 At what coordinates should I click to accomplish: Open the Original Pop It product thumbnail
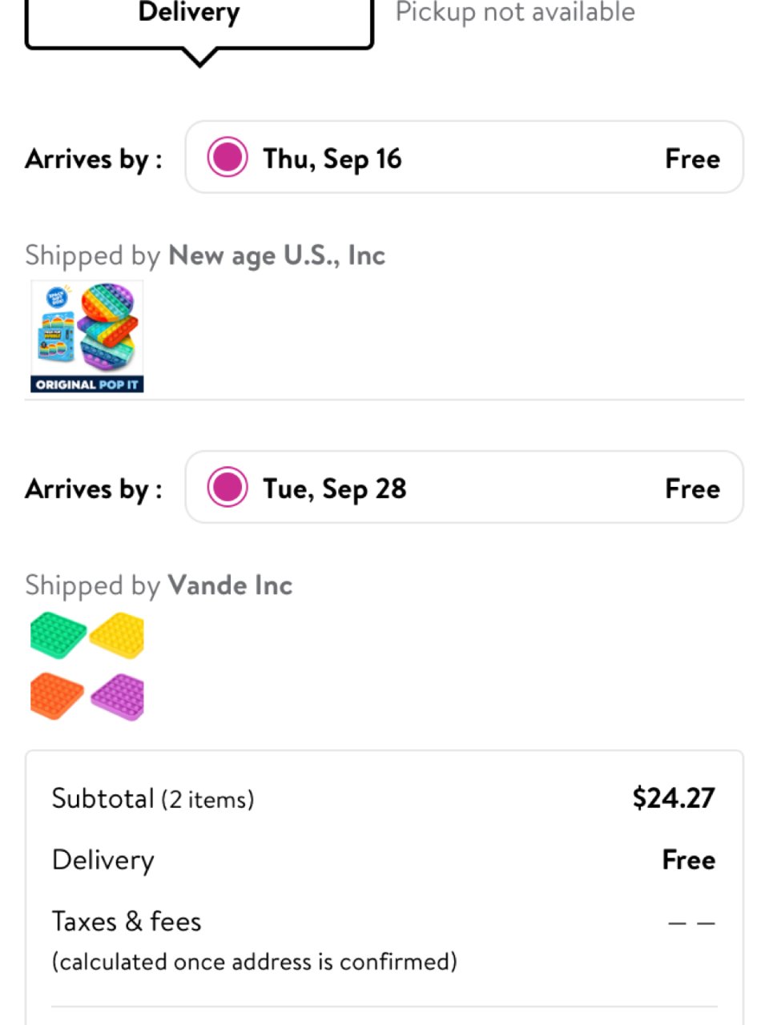pos(87,336)
